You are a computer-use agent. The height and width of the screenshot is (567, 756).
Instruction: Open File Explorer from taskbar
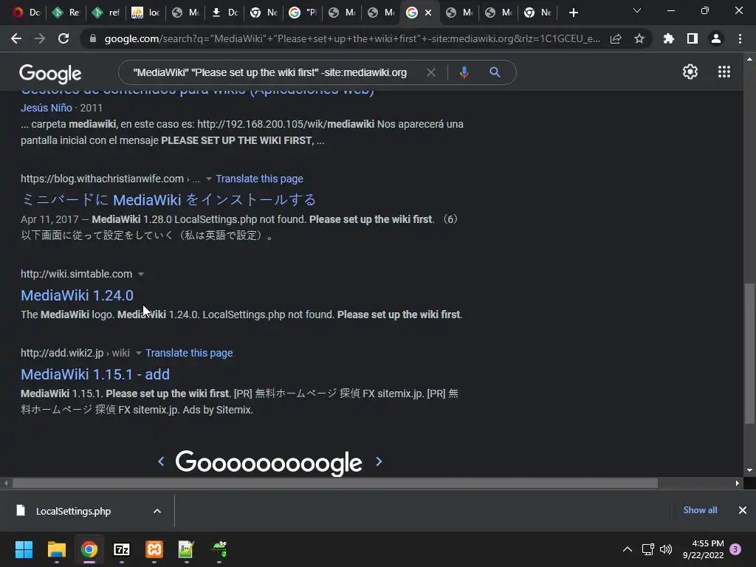56,549
